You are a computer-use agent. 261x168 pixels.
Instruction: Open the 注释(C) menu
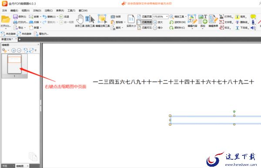coord(49,10)
